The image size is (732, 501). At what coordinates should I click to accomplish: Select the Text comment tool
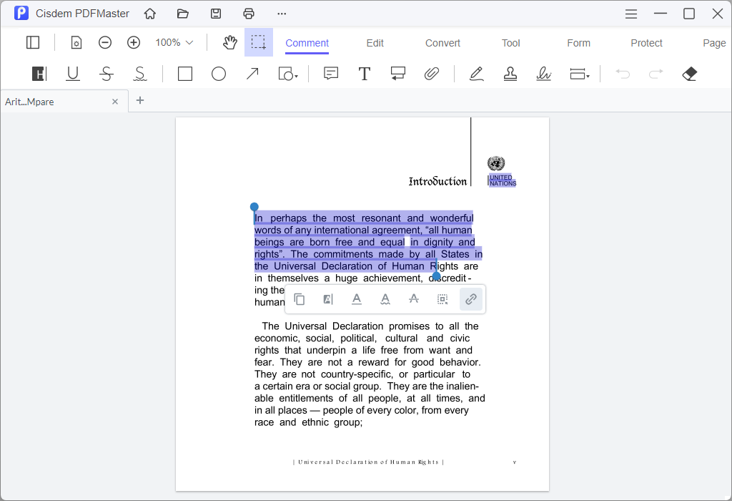point(365,74)
